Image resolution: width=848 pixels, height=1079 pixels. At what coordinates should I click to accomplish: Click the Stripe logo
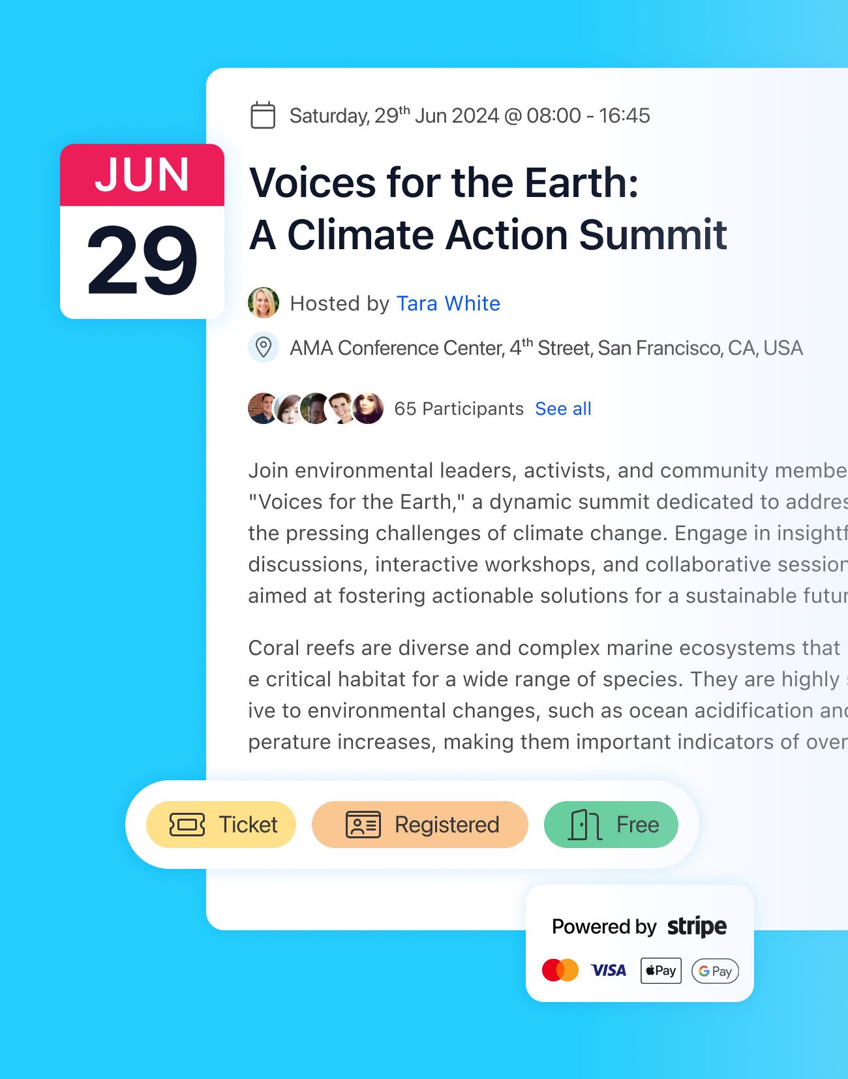point(697,926)
